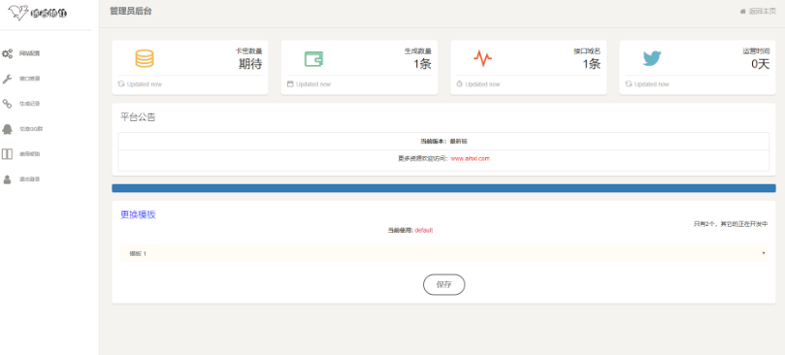
Task: Click Updated now text in the 接口域名 card
Action: [x=482, y=84]
